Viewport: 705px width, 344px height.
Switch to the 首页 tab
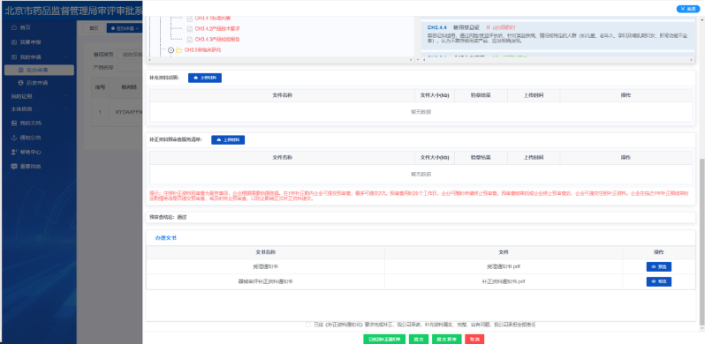tap(94, 28)
